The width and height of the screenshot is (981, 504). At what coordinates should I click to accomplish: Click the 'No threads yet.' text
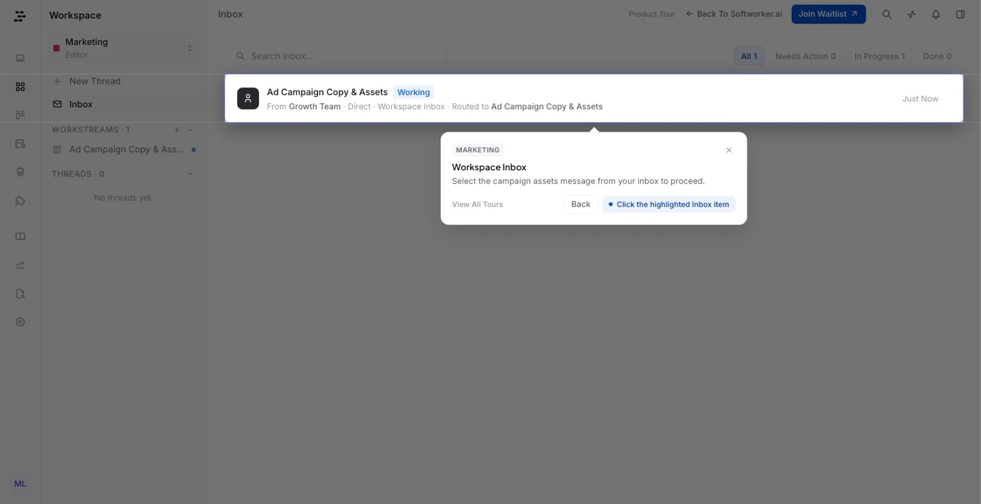[123, 198]
